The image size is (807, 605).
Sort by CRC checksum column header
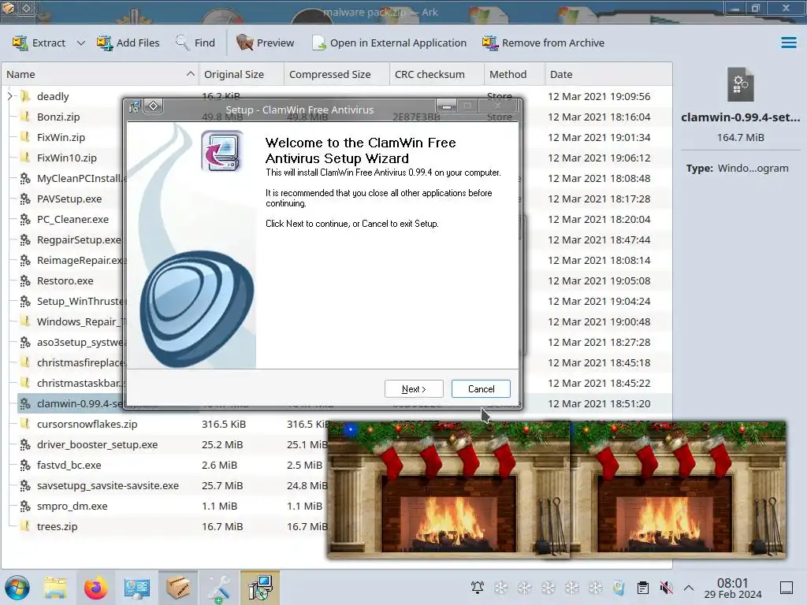[437, 74]
